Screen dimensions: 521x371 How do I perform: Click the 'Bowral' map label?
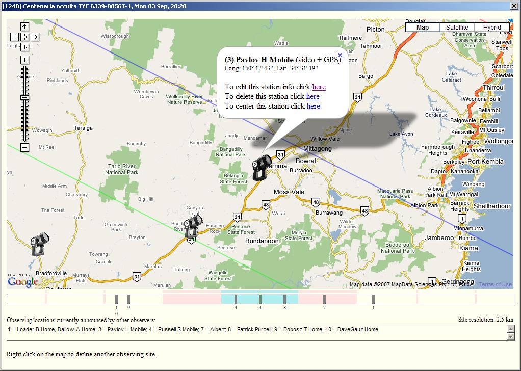click(x=306, y=161)
